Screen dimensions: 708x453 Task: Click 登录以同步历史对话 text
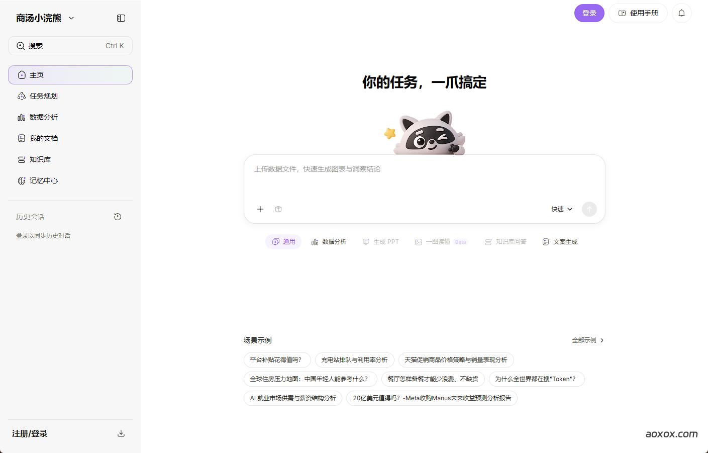[x=43, y=236]
